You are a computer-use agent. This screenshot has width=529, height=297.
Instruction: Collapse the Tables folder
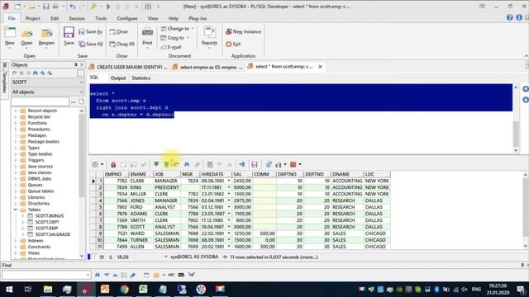click(x=15, y=210)
